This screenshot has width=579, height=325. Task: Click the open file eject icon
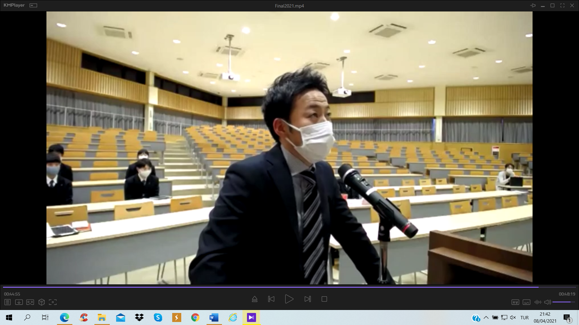point(255,299)
